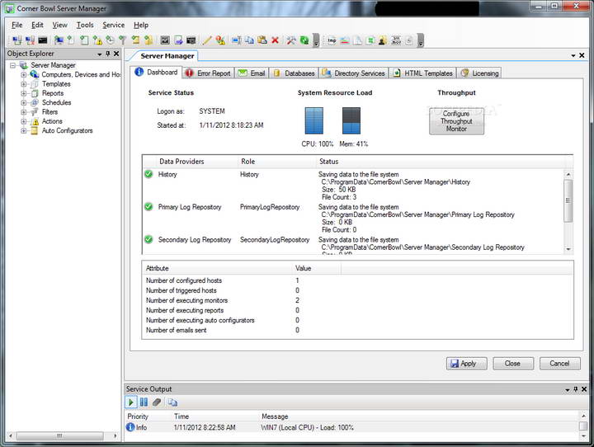
Task: Click the wrench tools icon in toolbar
Action: (x=290, y=40)
